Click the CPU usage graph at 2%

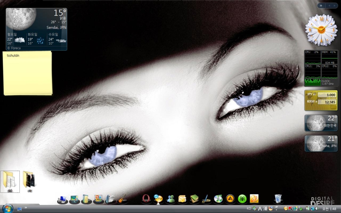point(313,57)
